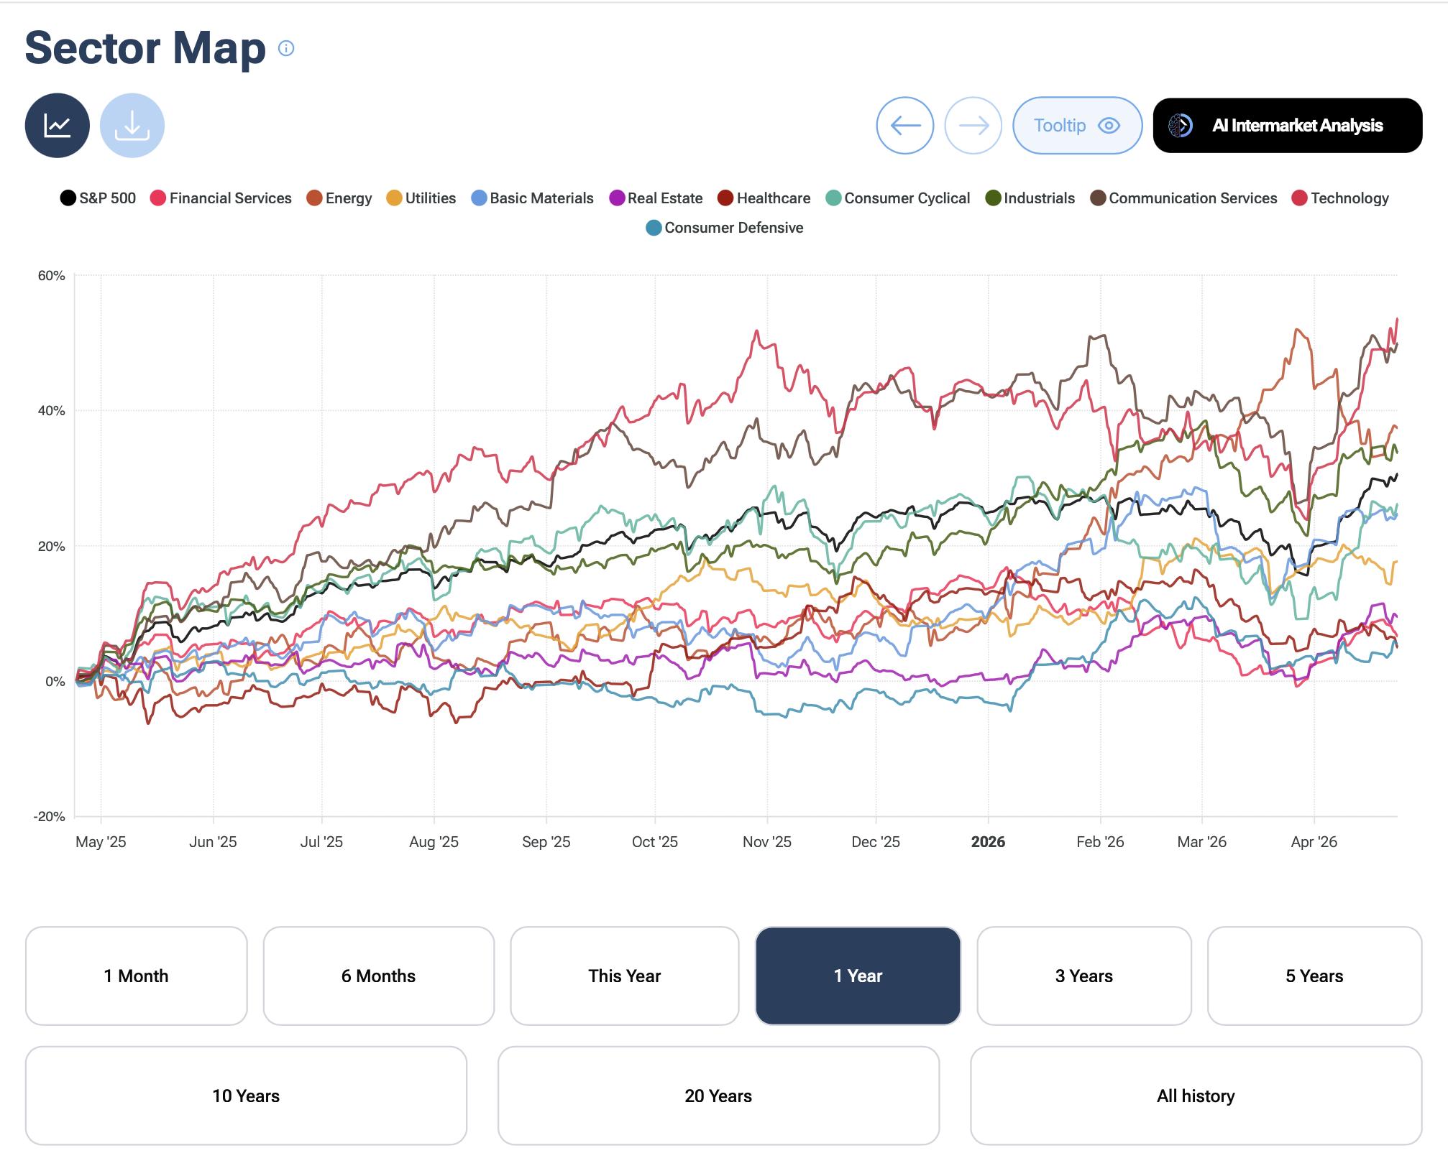The image size is (1448, 1171).
Task: Select the 1 Month range
Action: [x=136, y=976]
